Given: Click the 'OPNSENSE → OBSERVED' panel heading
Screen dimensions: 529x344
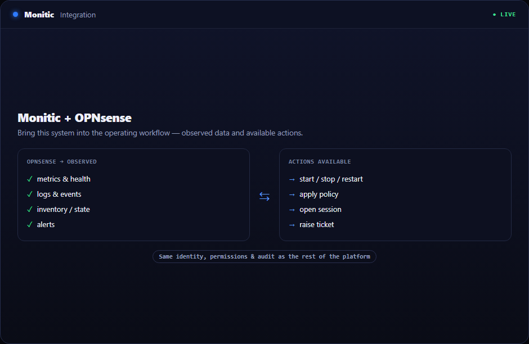Looking at the screenshot, I should 62,162.
